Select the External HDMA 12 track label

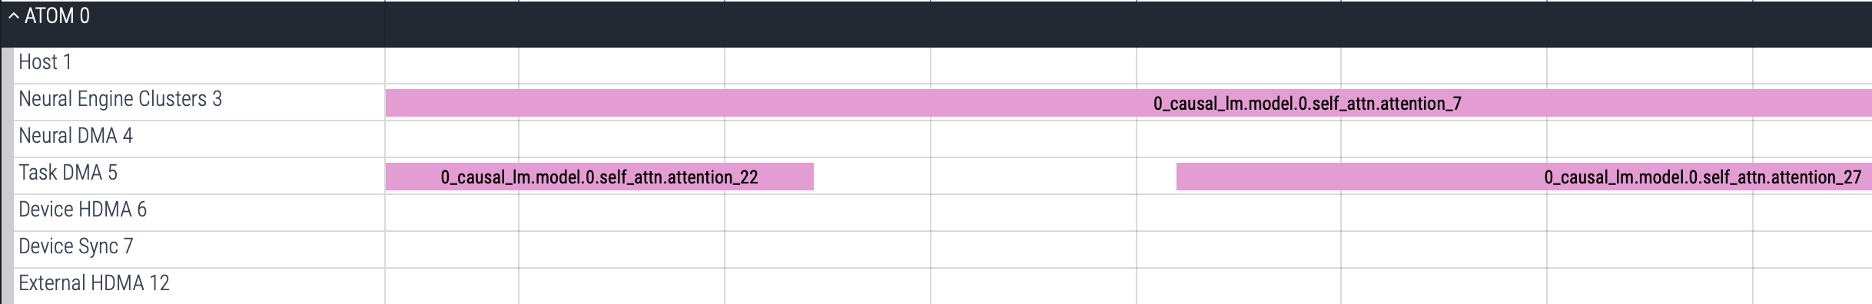94,283
